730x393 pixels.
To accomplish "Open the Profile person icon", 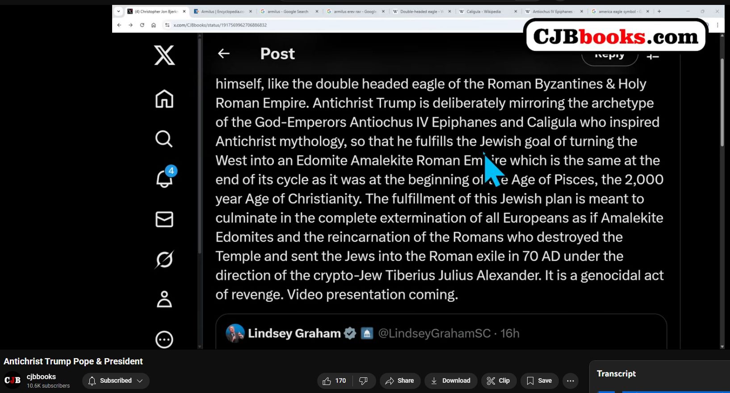I will (164, 299).
